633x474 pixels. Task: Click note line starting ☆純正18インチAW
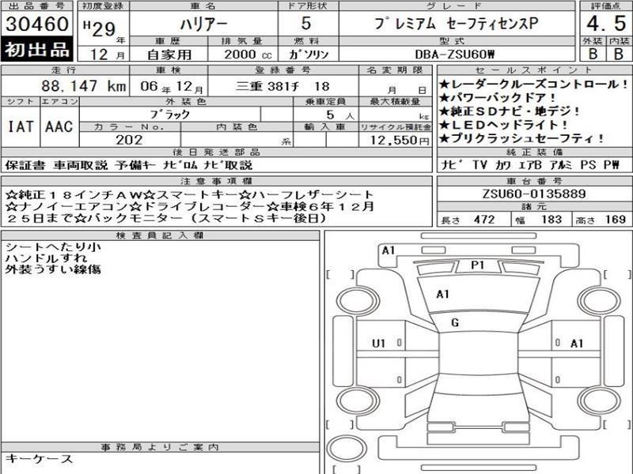click(x=190, y=195)
